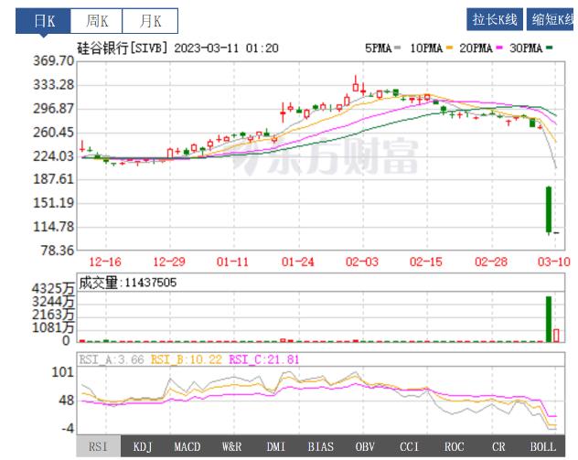The height and width of the screenshot is (460, 578).
Task: Click the 拉长K线 button
Action: point(495,19)
